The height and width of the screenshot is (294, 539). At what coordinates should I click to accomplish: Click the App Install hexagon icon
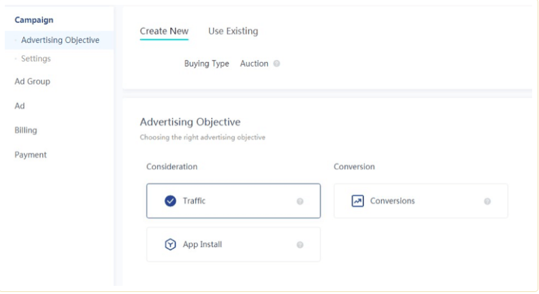pyautogui.click(x=171, y=245)
